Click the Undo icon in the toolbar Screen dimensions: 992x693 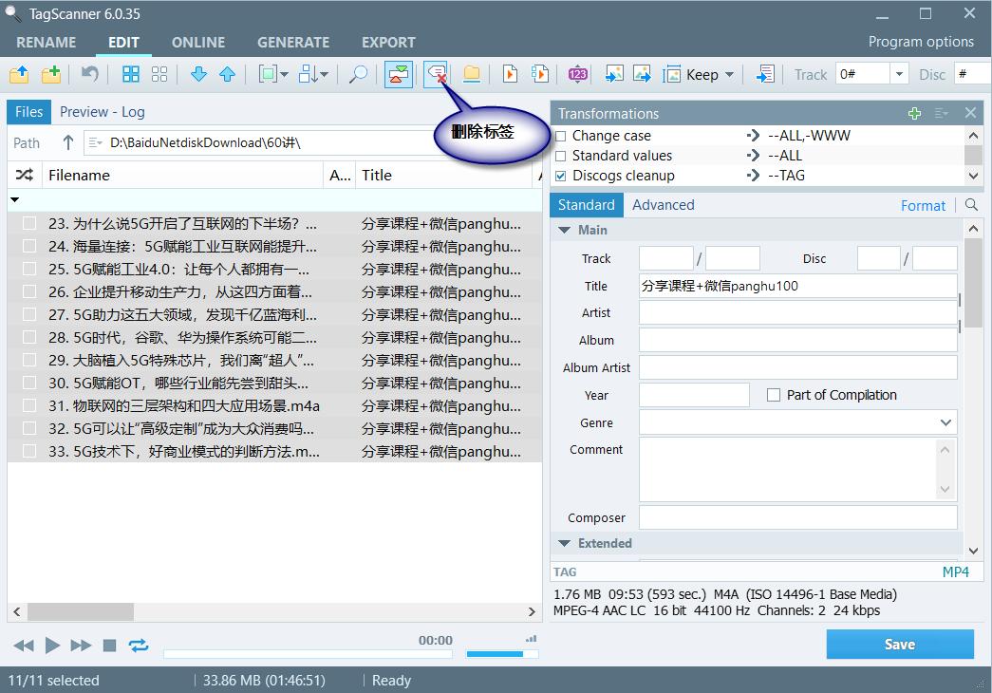click(x=89, y=74)
